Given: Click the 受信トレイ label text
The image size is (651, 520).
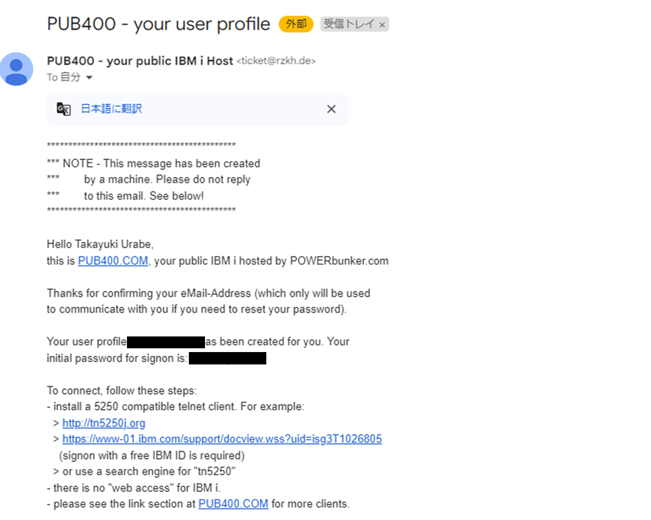Looking at the screenshot, I should click(x=347, y=24).
